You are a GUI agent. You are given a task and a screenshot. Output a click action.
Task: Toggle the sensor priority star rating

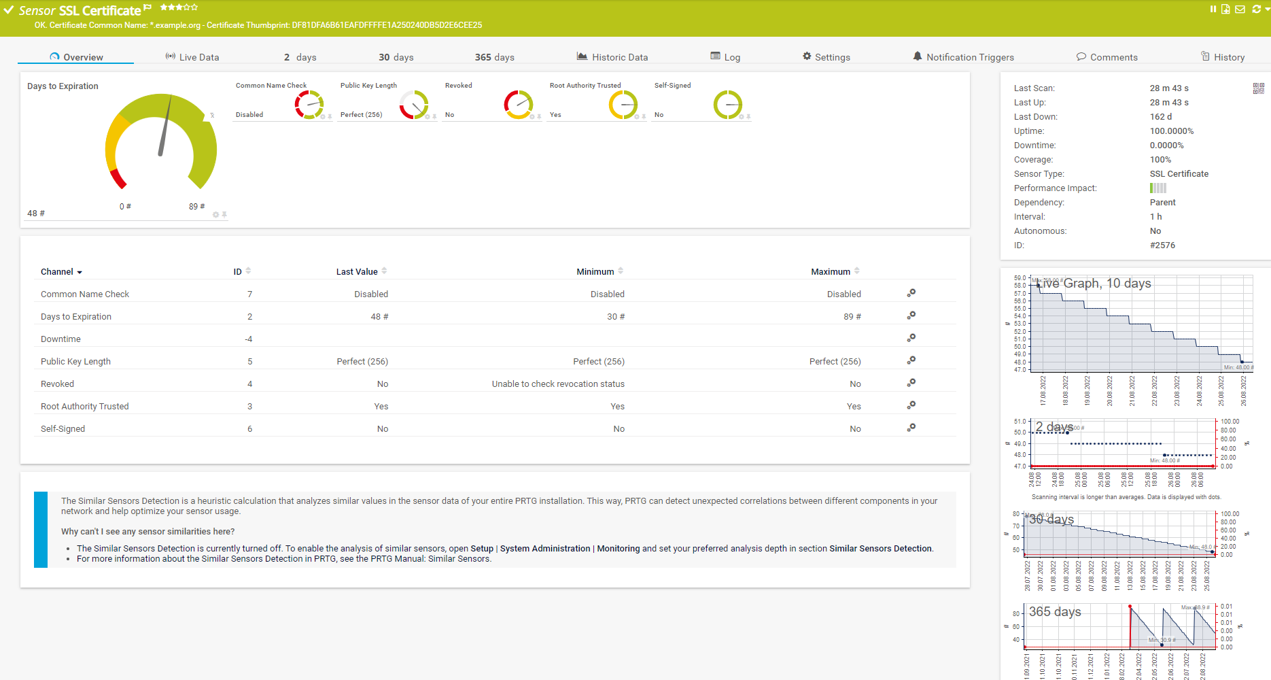(179, 7)
